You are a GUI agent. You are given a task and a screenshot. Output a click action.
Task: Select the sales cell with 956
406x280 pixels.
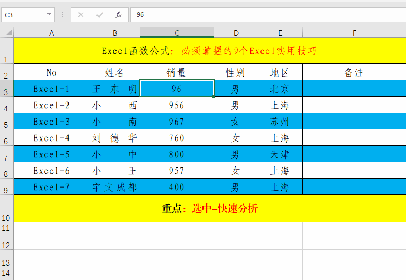[x=177, y=105]
